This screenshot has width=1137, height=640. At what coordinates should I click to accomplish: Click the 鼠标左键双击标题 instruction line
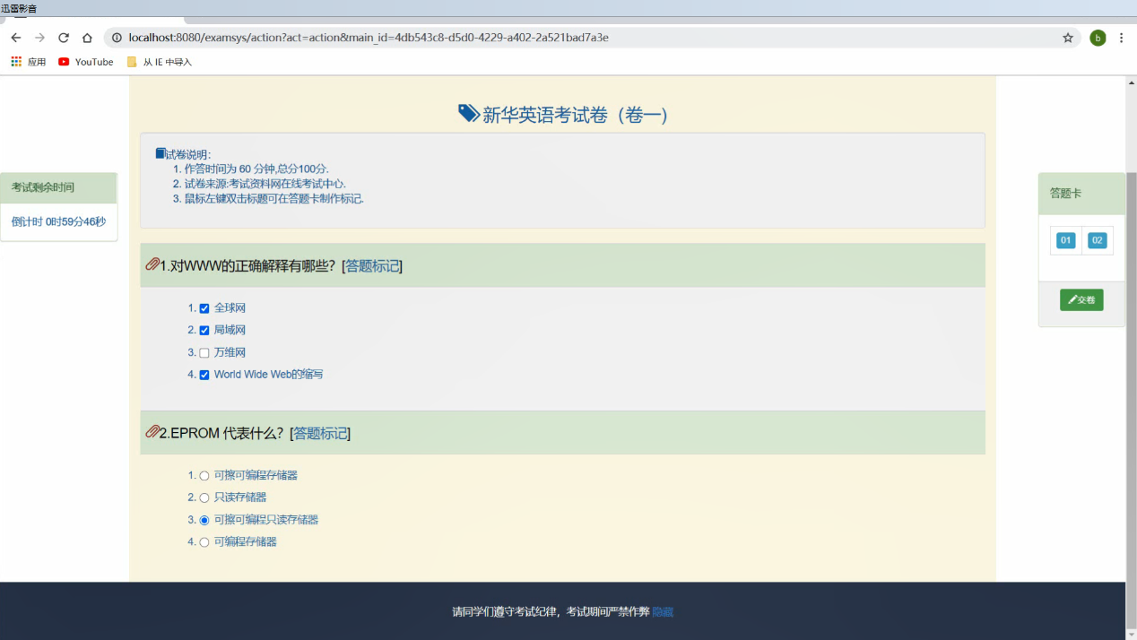point(273,198)
